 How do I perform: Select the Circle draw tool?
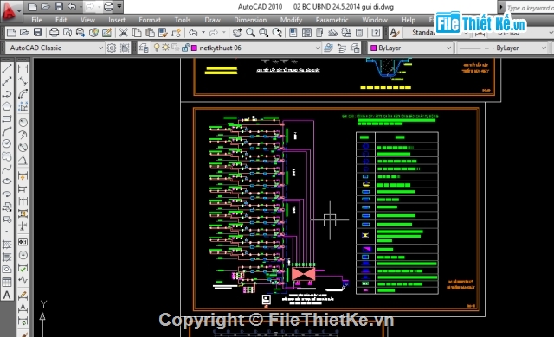(x=7, y=143)
